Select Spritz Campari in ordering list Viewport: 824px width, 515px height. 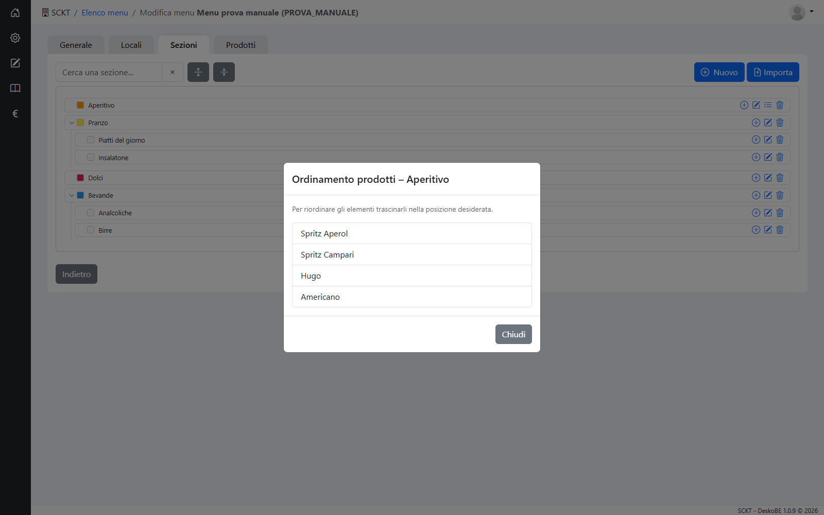tap(412, 254)
